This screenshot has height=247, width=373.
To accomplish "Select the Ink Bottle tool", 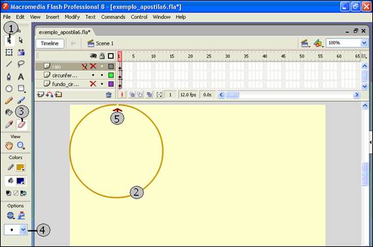I will point(9,112).
